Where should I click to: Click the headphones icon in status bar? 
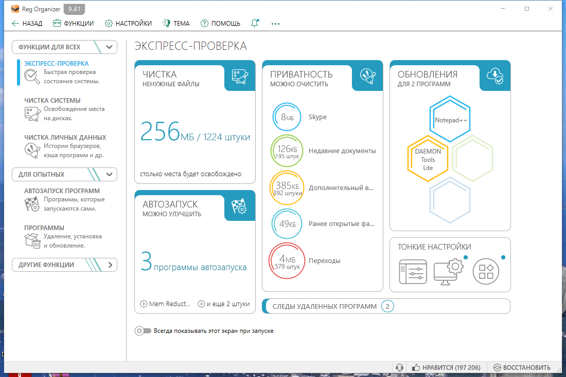click(x=400, y=367)
